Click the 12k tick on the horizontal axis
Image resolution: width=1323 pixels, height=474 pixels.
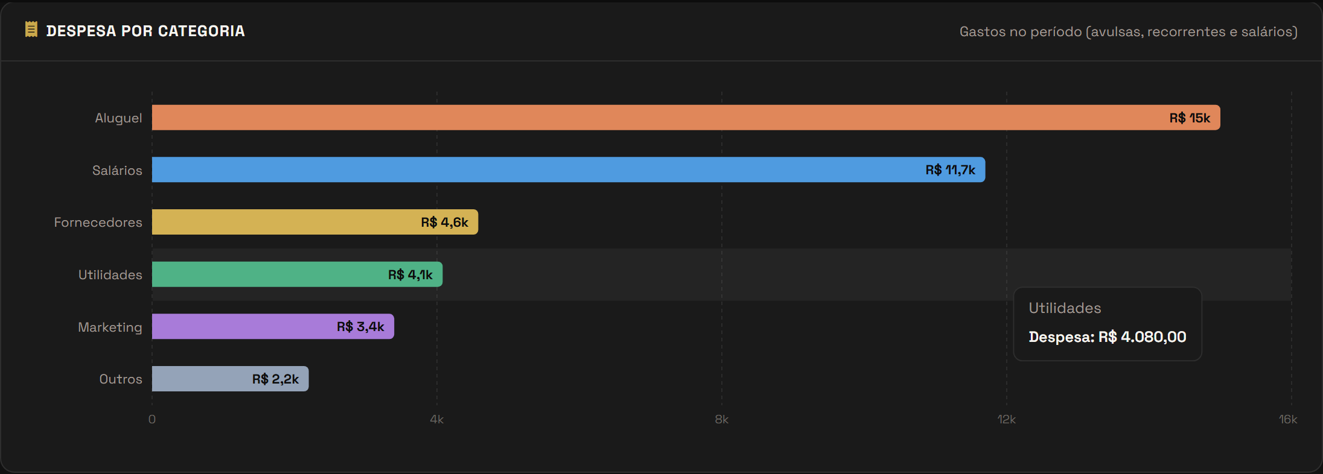pos(1006,419)
